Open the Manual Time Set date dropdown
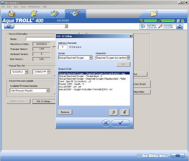The width and height of the screenshot is (189, 161). (26, 72)
